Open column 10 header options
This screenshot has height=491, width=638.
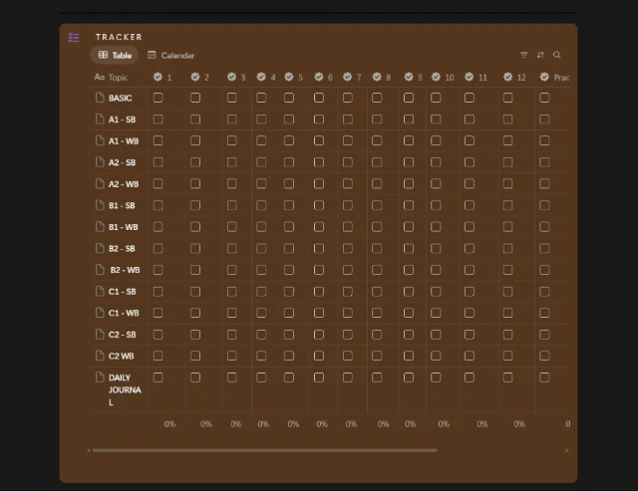pyautogui.click(x=443, y=77)
